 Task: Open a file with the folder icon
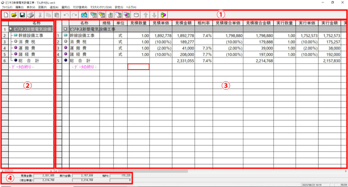(x=14, y=15)
